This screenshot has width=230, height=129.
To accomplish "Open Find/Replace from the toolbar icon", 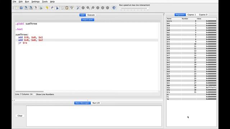I will pos(72,8).
